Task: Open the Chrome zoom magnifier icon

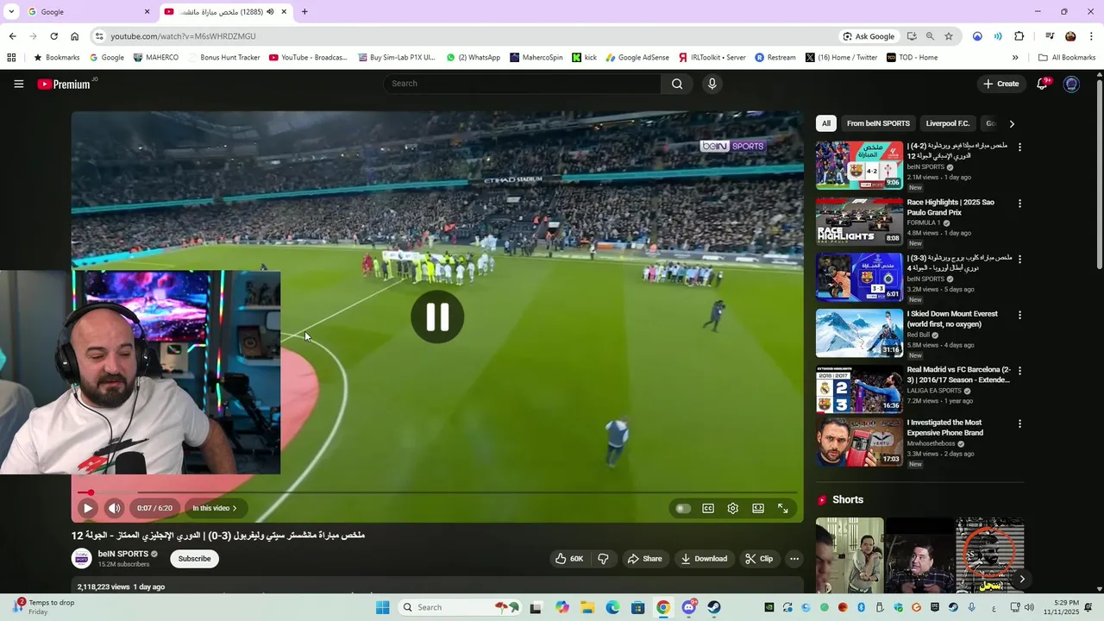Action: (930, 36)
